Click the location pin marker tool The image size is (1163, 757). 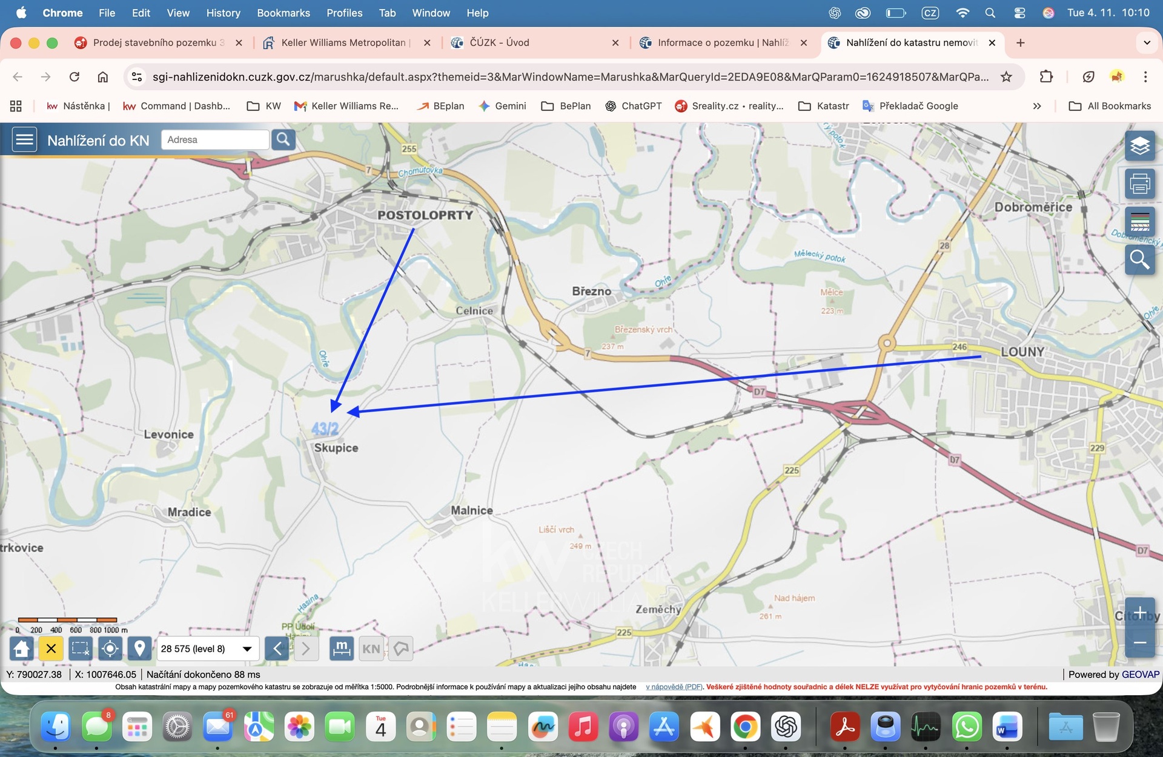click(139, 649)
